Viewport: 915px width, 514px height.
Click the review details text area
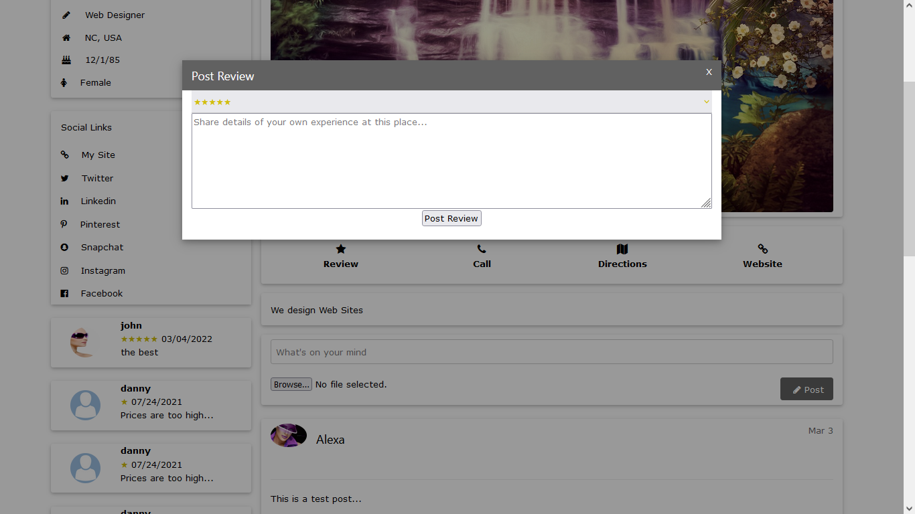pos(451,161)
